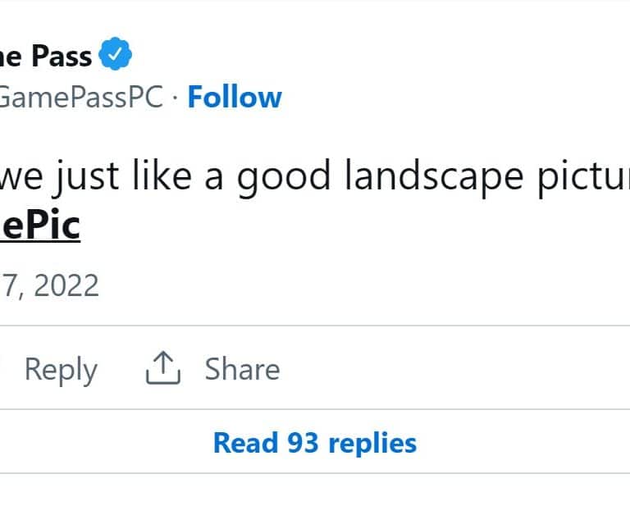Click the blue verified badge
This screenshot has width=630, height=506.
(116, 56)
